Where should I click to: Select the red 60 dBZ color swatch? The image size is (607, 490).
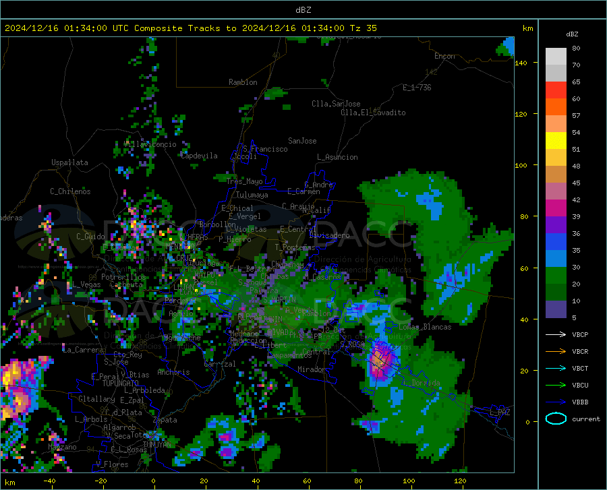coord(556,90)
